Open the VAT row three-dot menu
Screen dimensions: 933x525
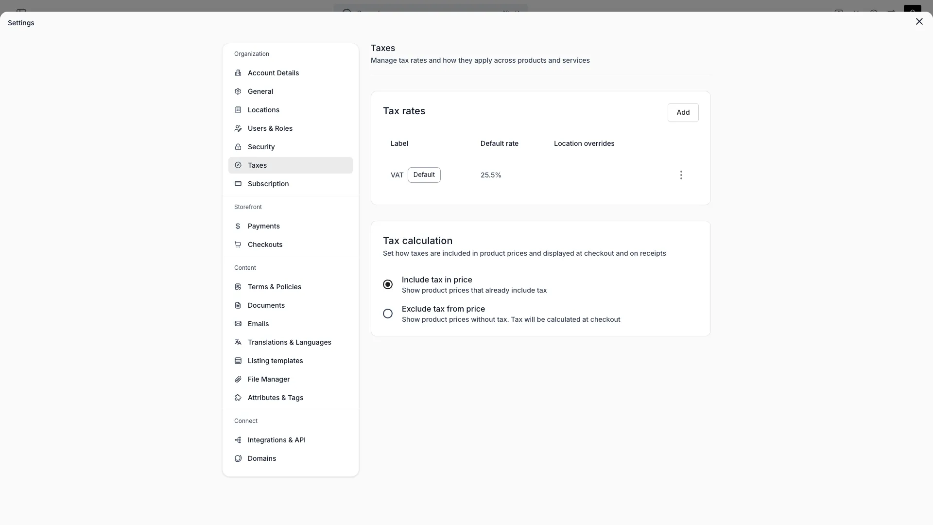(681, 175)
